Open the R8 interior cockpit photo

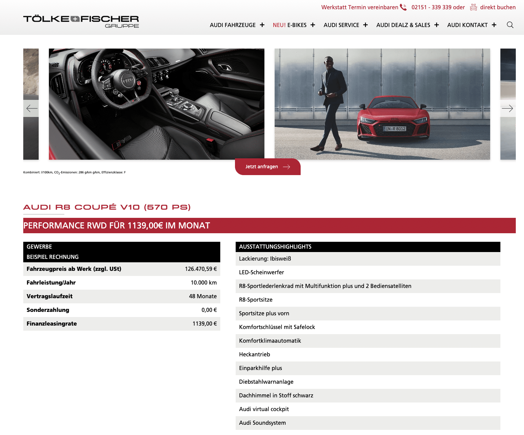(x=157, y=104)
